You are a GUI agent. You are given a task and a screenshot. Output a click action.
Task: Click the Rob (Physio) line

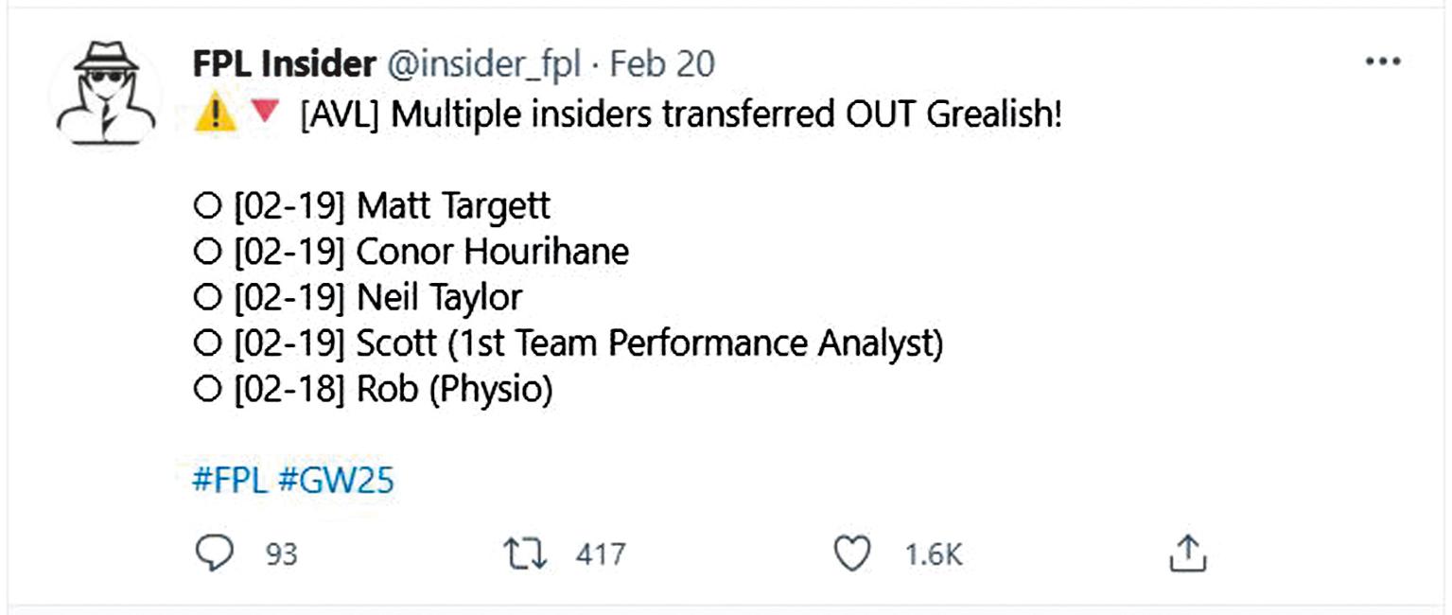372,390
